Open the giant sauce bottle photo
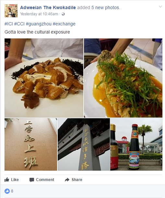 pos(136,144)
